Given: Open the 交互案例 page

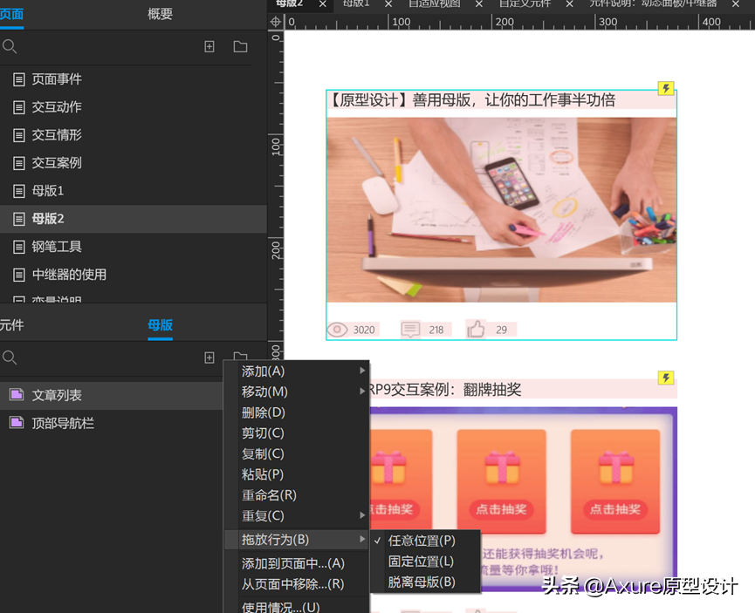Looking at the screenshot, I should pos(134,163).
